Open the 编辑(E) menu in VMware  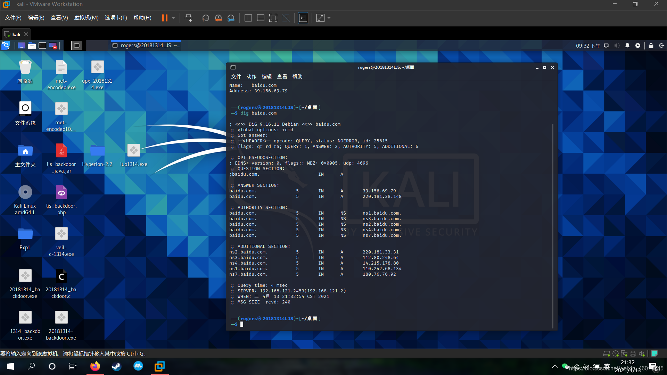tap(36, 18)
